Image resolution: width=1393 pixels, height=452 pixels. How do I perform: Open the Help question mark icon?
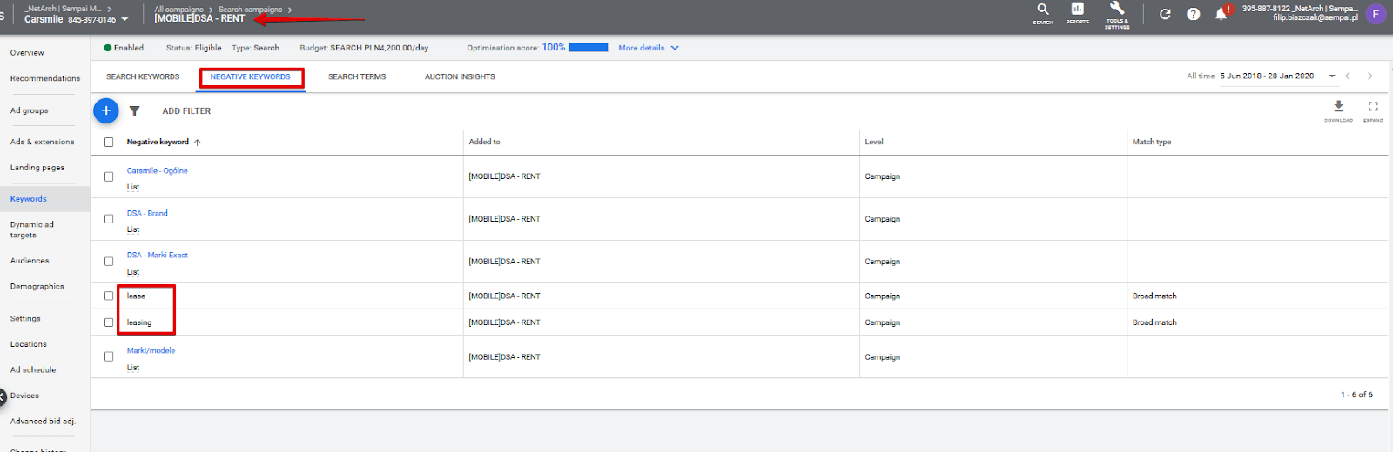point(1194,14)
